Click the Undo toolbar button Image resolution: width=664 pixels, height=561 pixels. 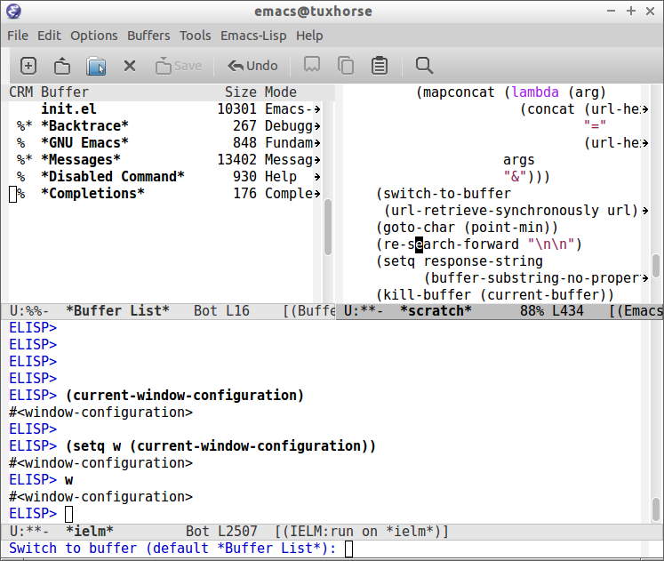[252, 66]
